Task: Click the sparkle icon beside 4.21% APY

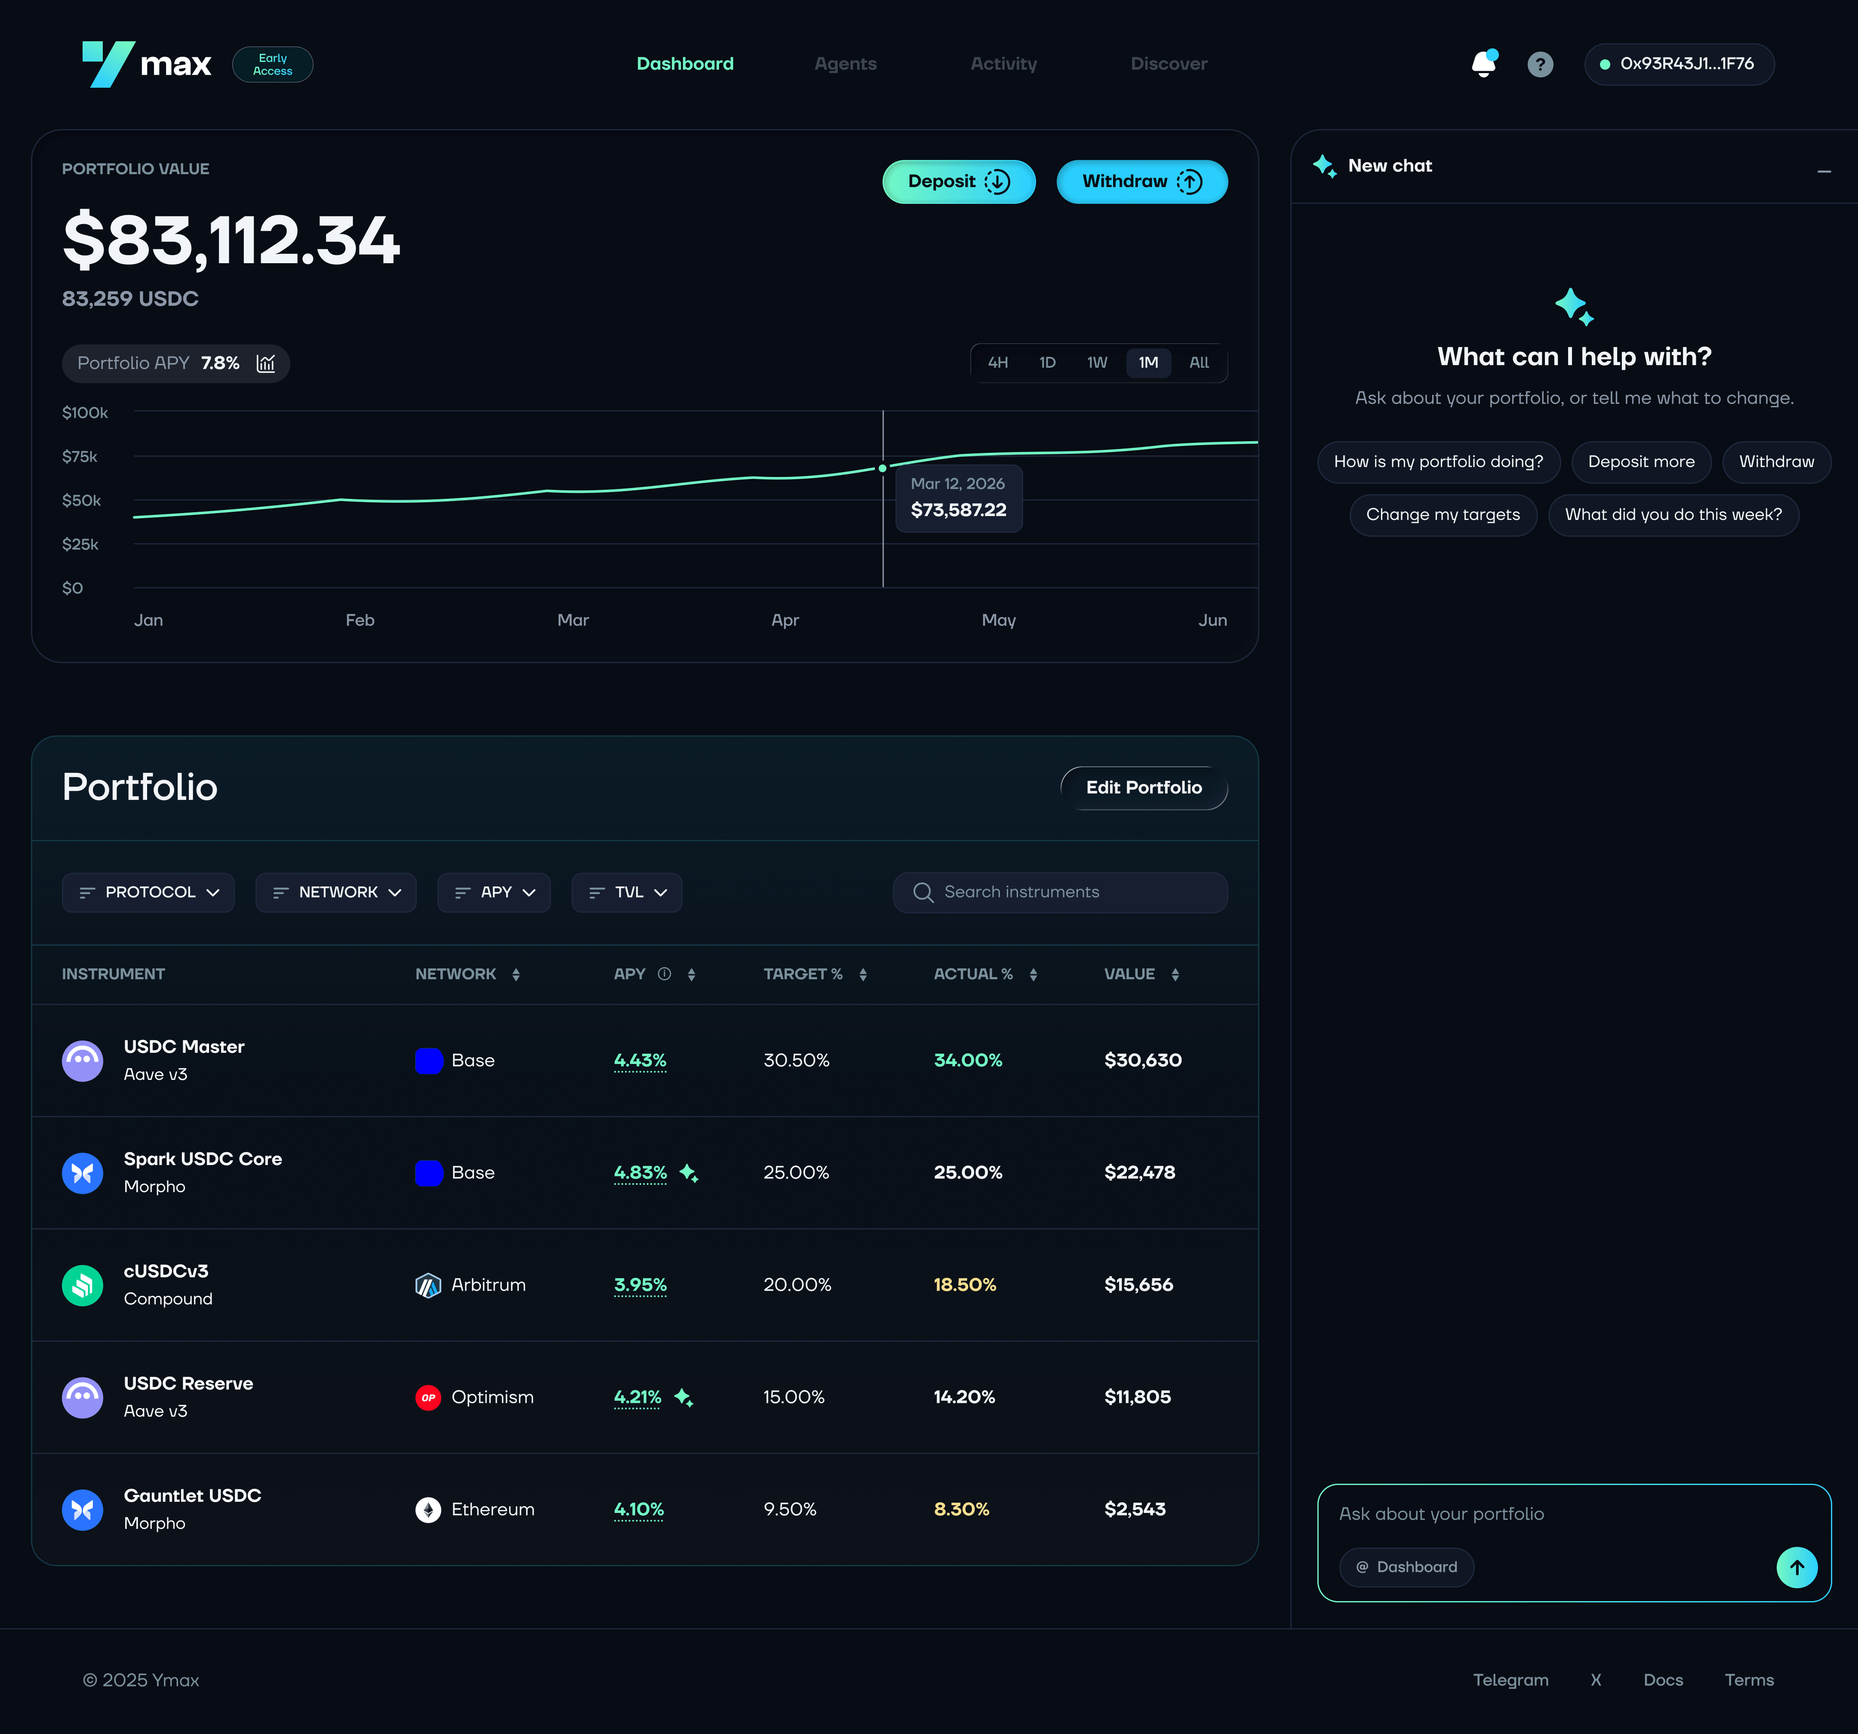Action: [684, 1397]
